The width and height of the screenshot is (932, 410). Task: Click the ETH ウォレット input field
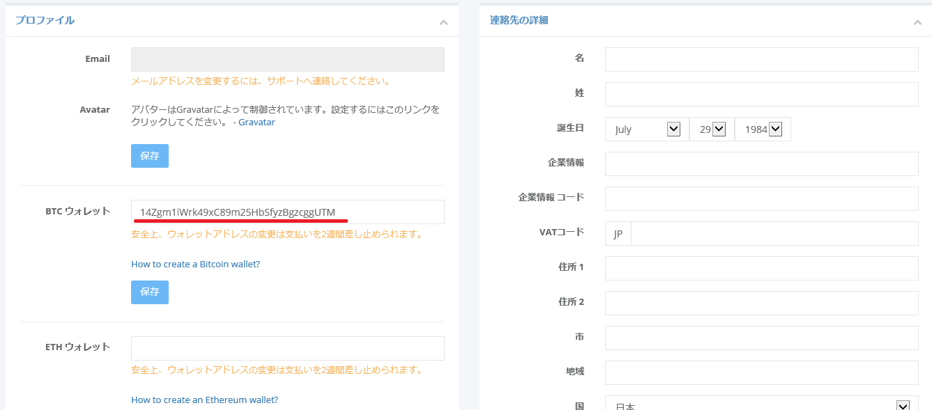coord(287,348)
